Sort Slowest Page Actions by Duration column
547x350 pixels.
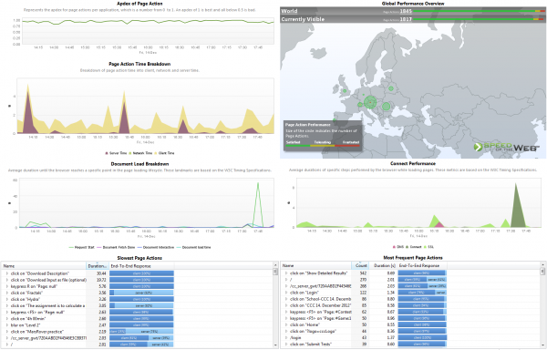(x=98, y=266)
